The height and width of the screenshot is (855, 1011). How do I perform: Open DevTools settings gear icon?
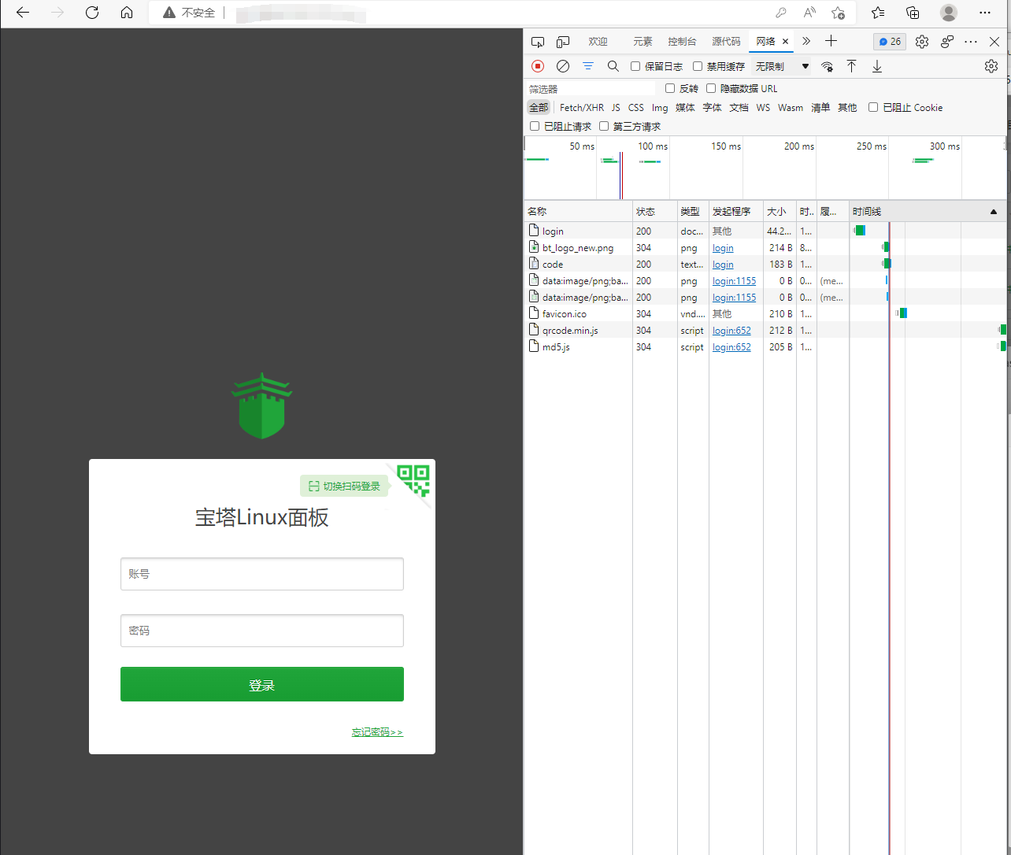click(x=922, y=42)
